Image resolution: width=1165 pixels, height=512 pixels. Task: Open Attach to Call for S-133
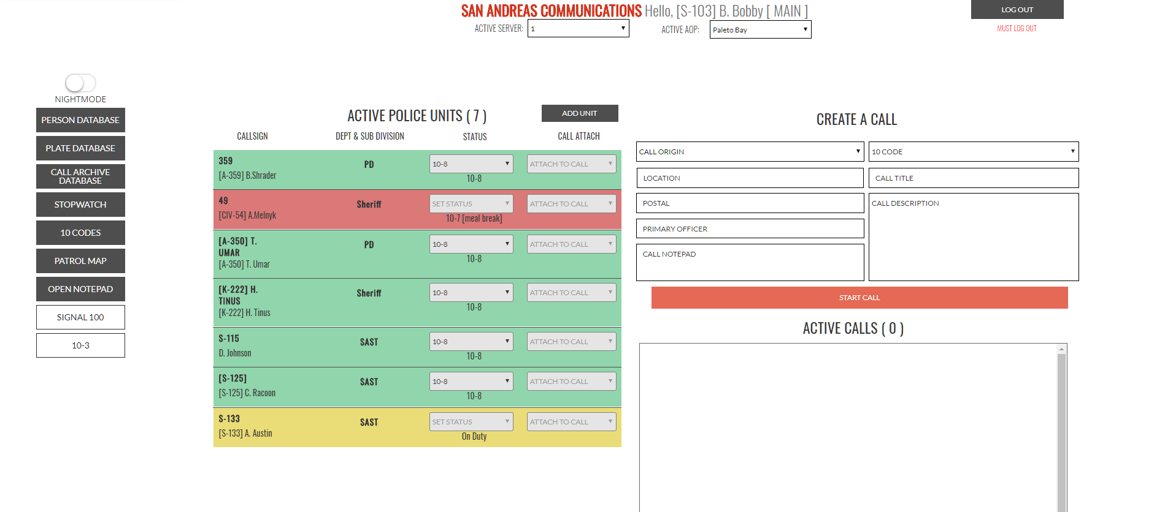(572, 422)
